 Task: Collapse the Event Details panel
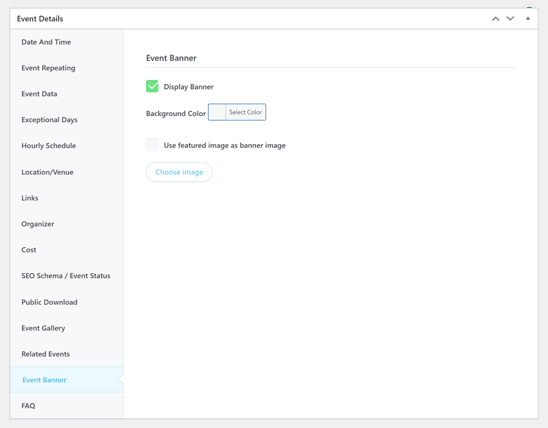528,19
